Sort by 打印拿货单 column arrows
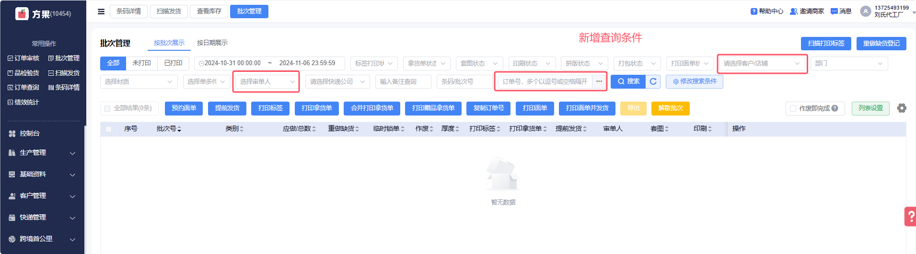Image resolution: width=916 pixels, height=254 pixels. (545, 129)
